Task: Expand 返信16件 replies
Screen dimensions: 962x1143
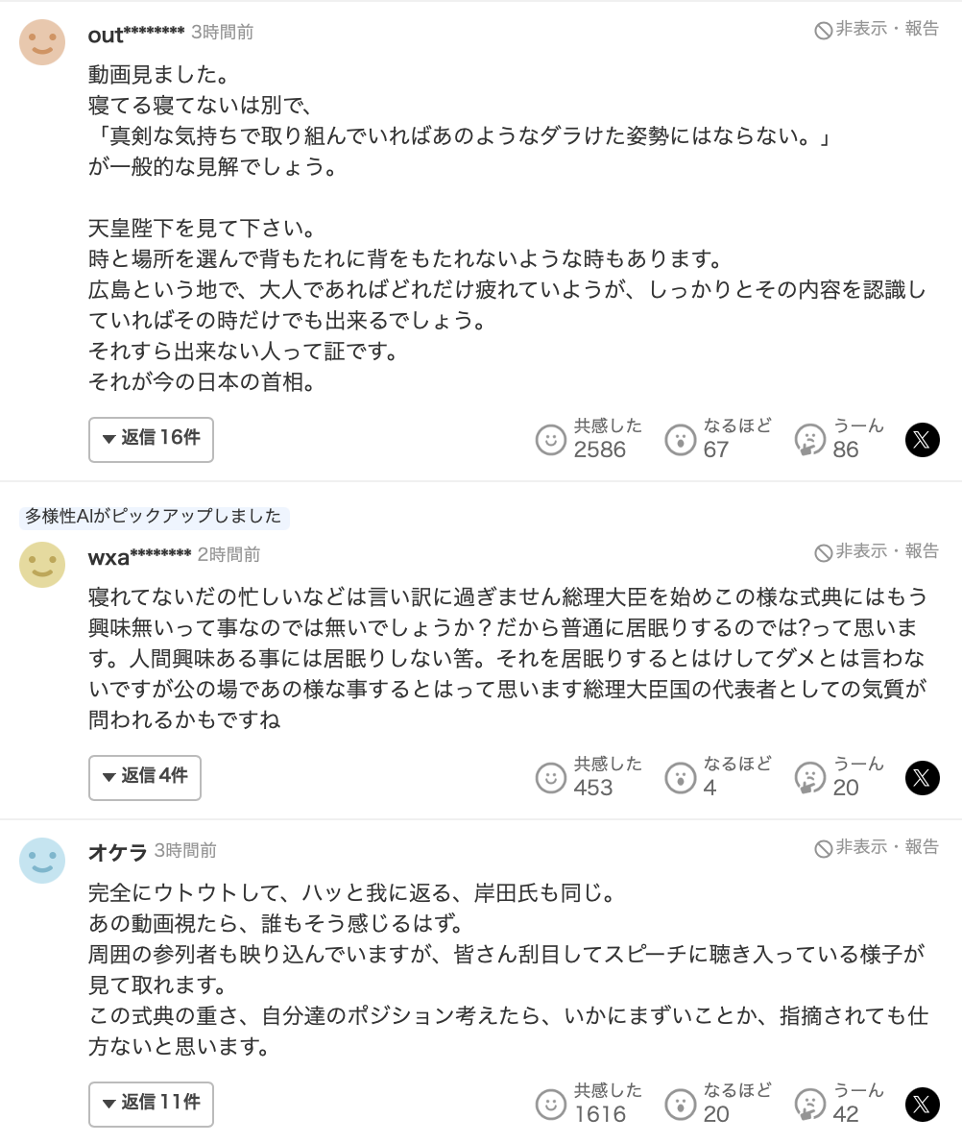Action: [151, 440]
